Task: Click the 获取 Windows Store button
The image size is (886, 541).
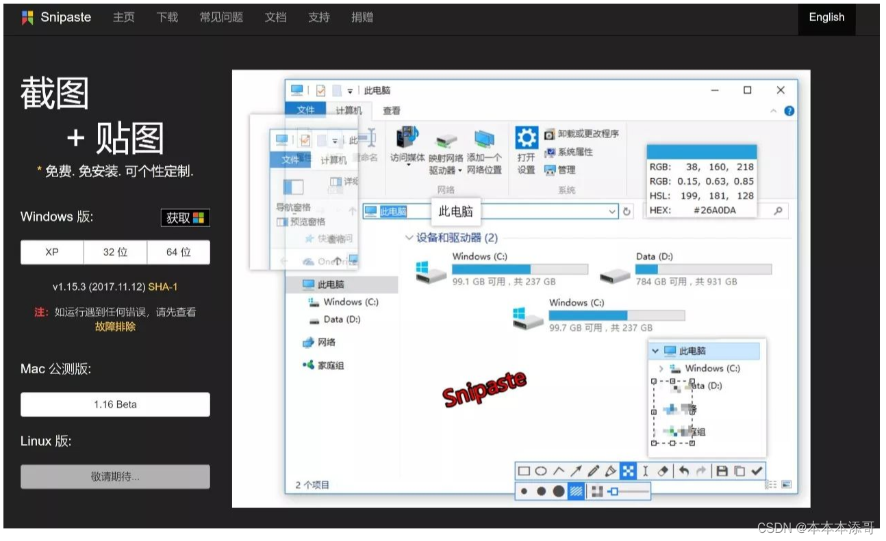Action: coord(185,218)
